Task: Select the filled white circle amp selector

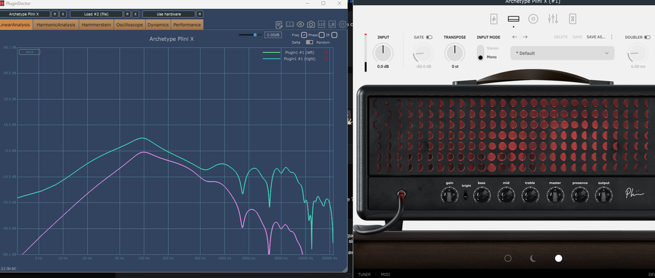Action: tap(558, 258)
